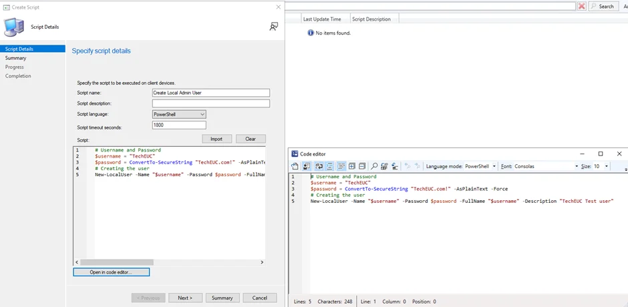Click 'Lines: 5' in status bar

[303, 302]
